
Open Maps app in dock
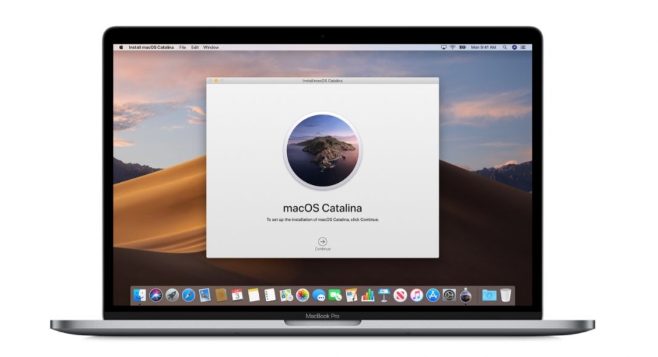[x=286, y=295]
